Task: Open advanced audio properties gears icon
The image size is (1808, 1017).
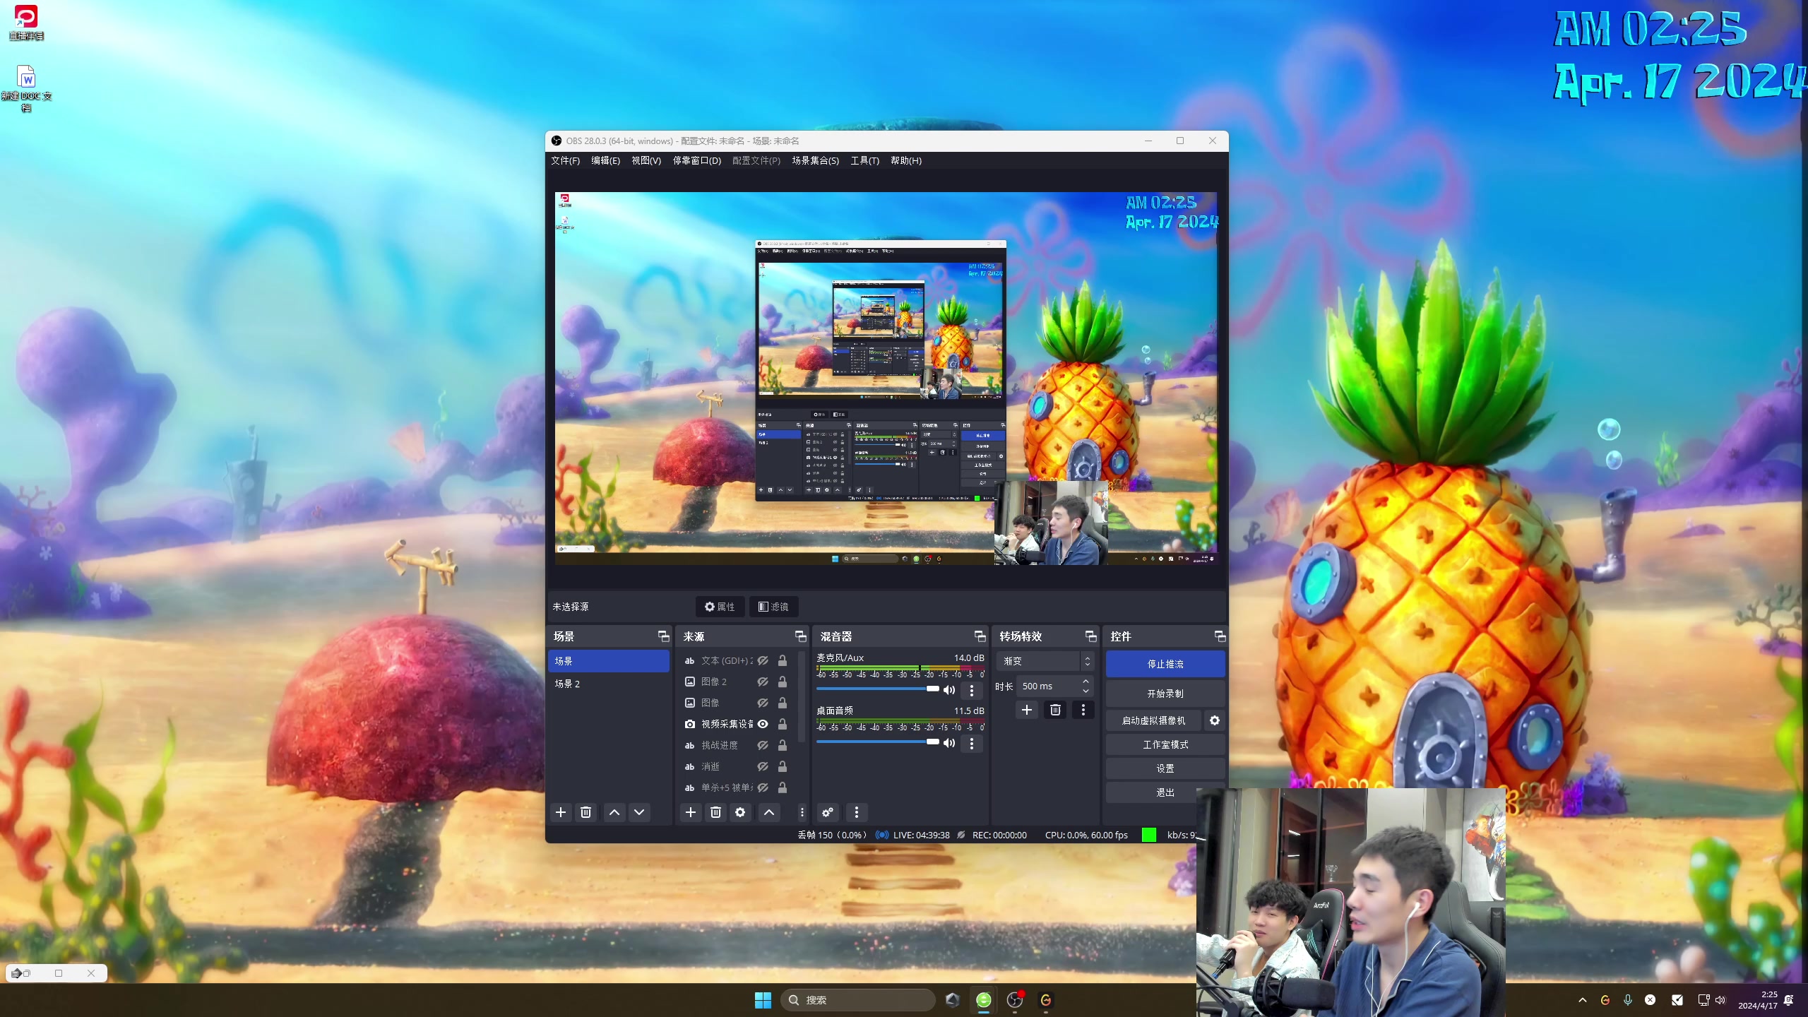Action: [828, 812]
